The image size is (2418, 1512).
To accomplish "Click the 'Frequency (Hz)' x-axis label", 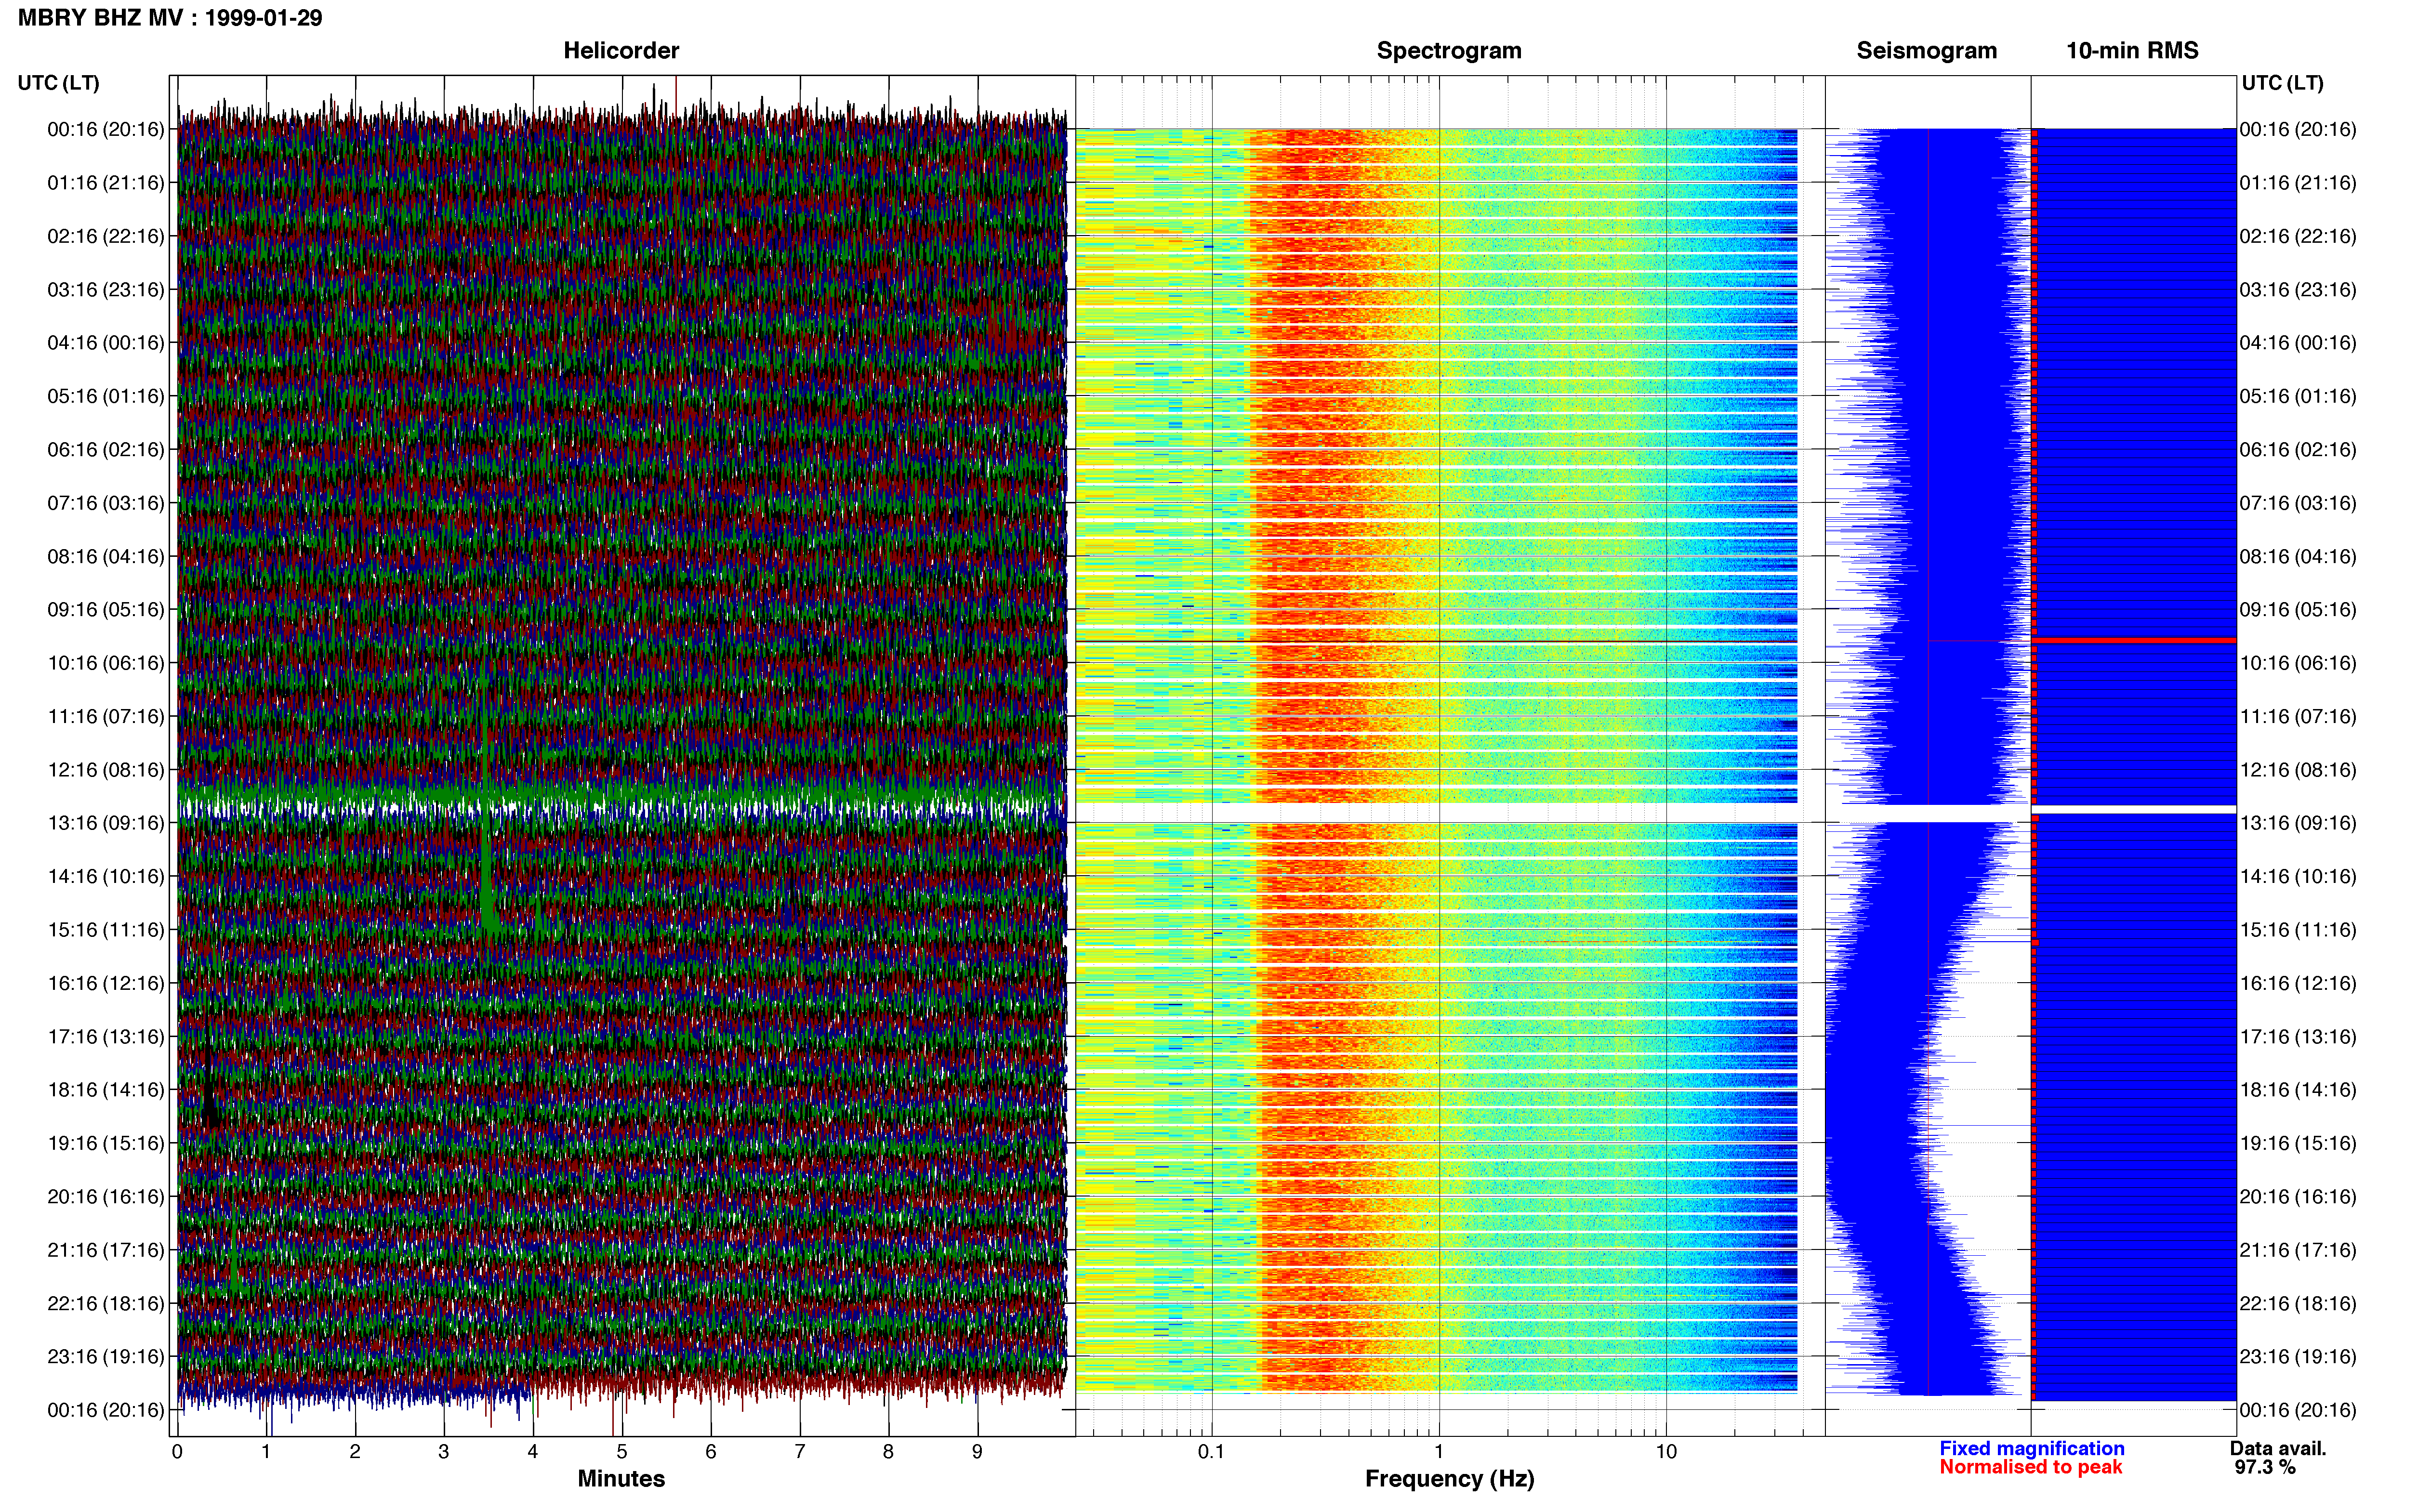I will point(1449,1479).
